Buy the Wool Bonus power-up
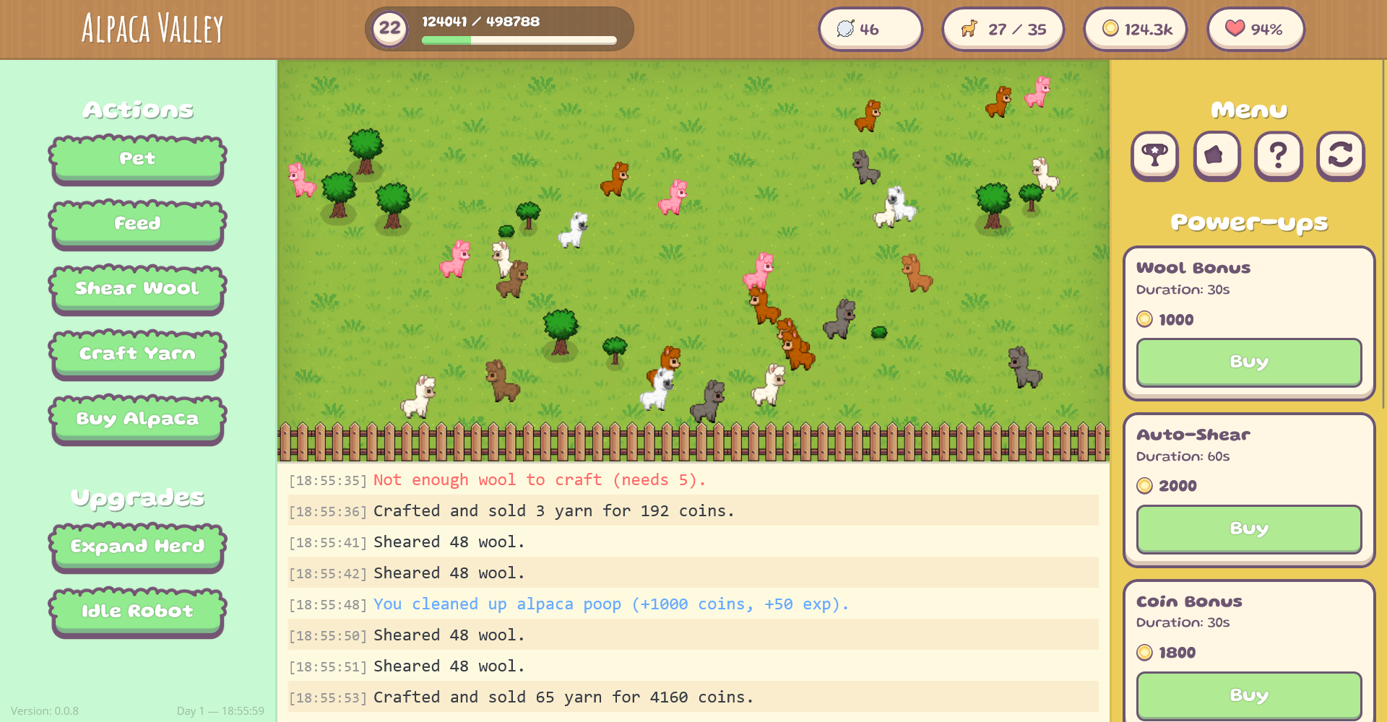Screen dimensions: 1387x722 [x=1248, y=362]
